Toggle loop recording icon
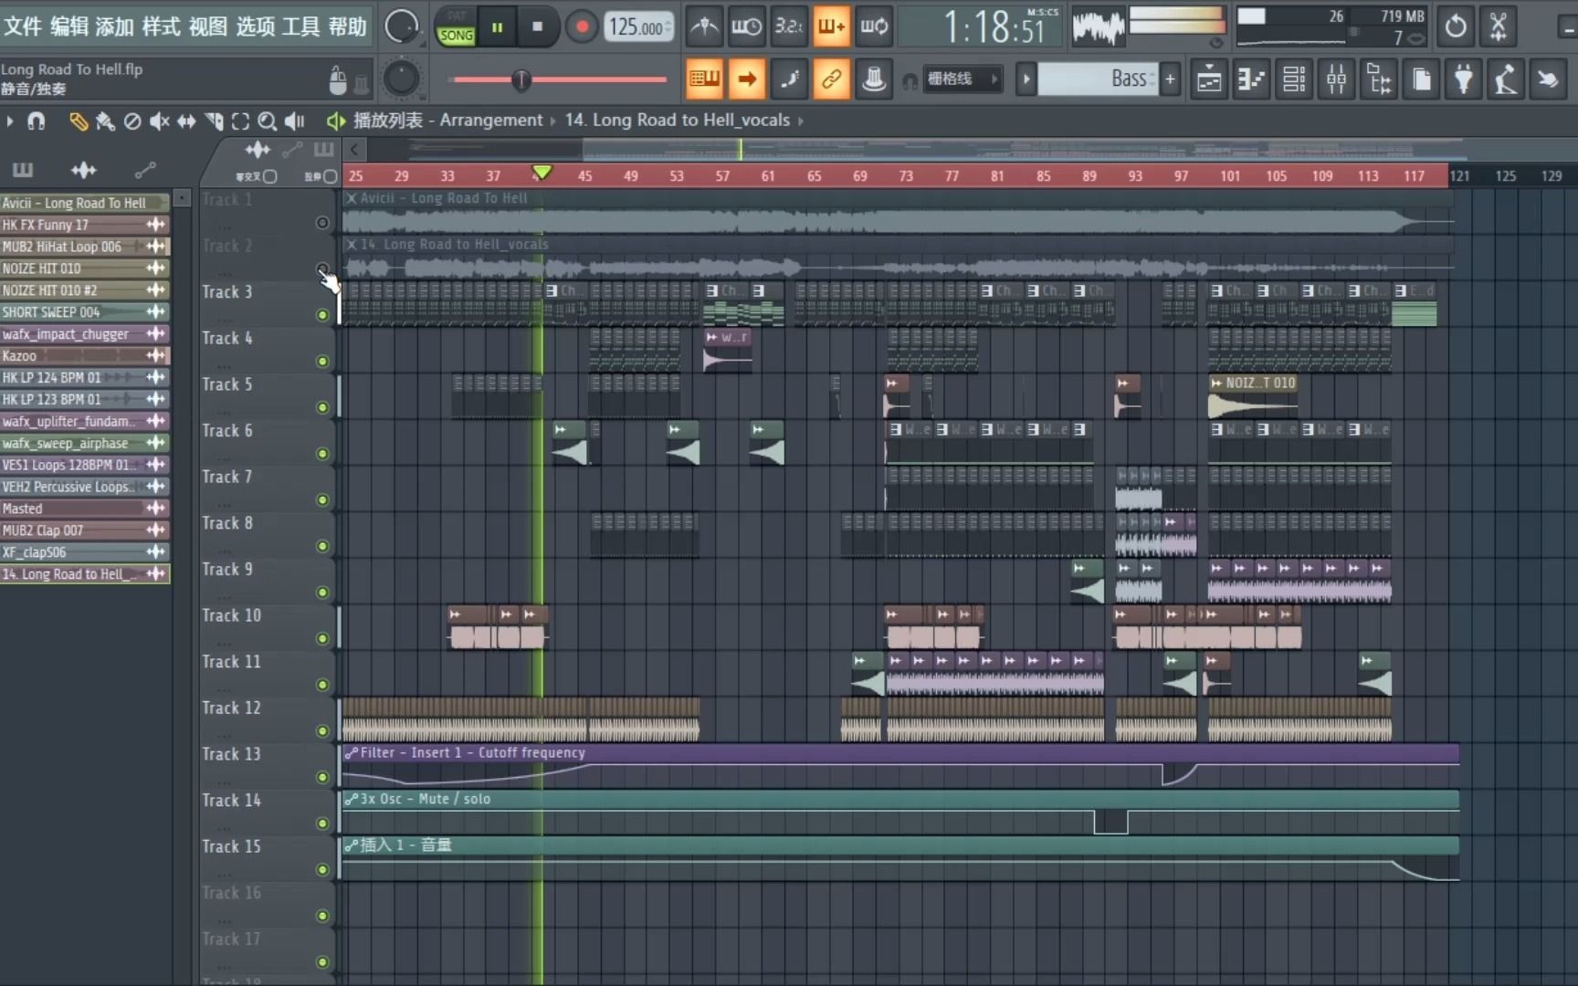1578x986 pixels. (x=874, y=27)
